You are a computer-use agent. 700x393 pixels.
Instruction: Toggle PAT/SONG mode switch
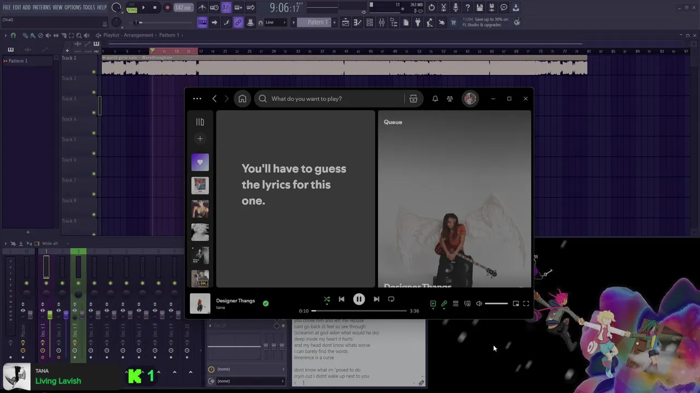pos(132,8)
